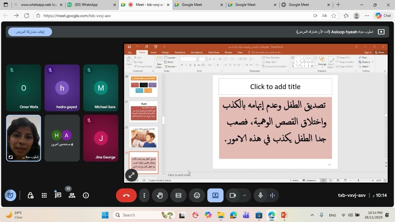Open Edge favorites list icon
Viewport: 395px width, 222px height.
pos(346,16)
